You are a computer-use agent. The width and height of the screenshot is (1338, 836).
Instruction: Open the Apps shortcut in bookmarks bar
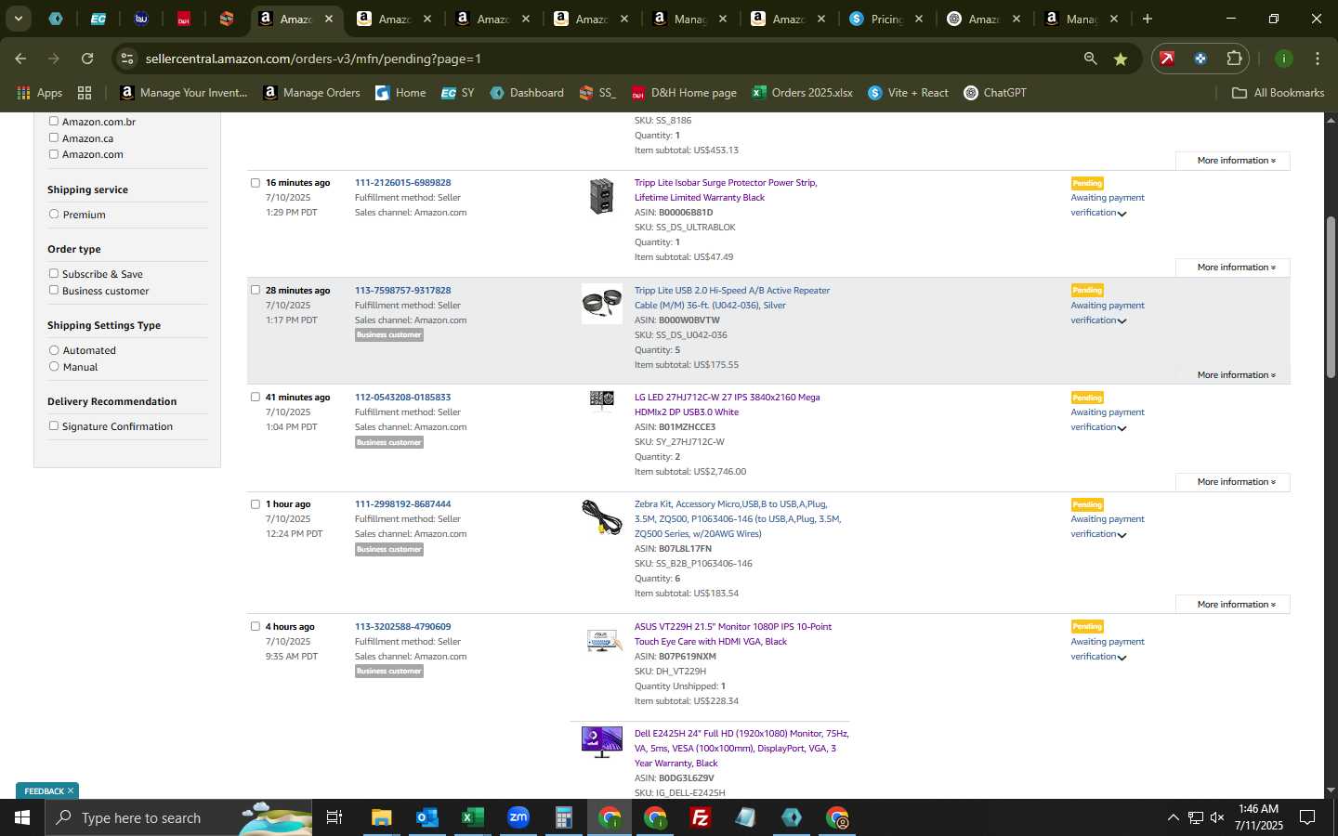(x=40, y=93)
